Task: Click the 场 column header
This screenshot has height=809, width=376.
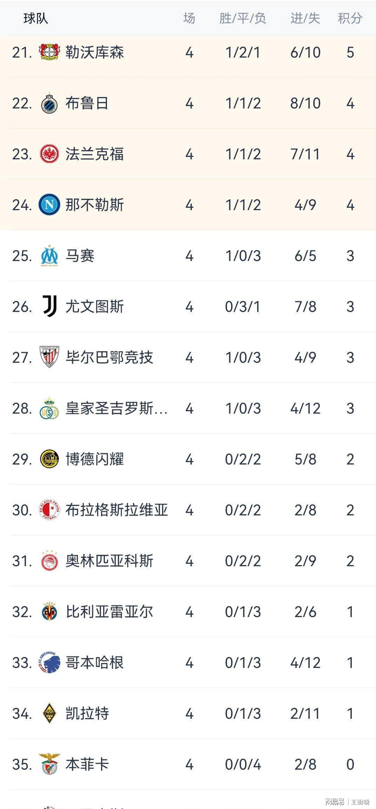Action: [x=189, y=18]
